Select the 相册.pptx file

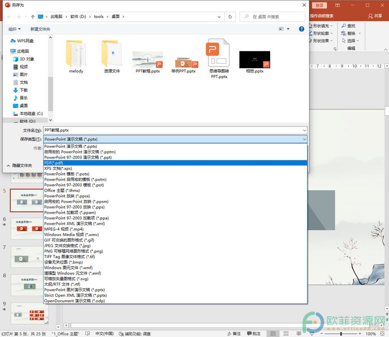255,62
